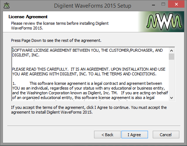Click the maximize button in the title bar
187x146 pixels.
pyautogui.click(x=163, y=4)
